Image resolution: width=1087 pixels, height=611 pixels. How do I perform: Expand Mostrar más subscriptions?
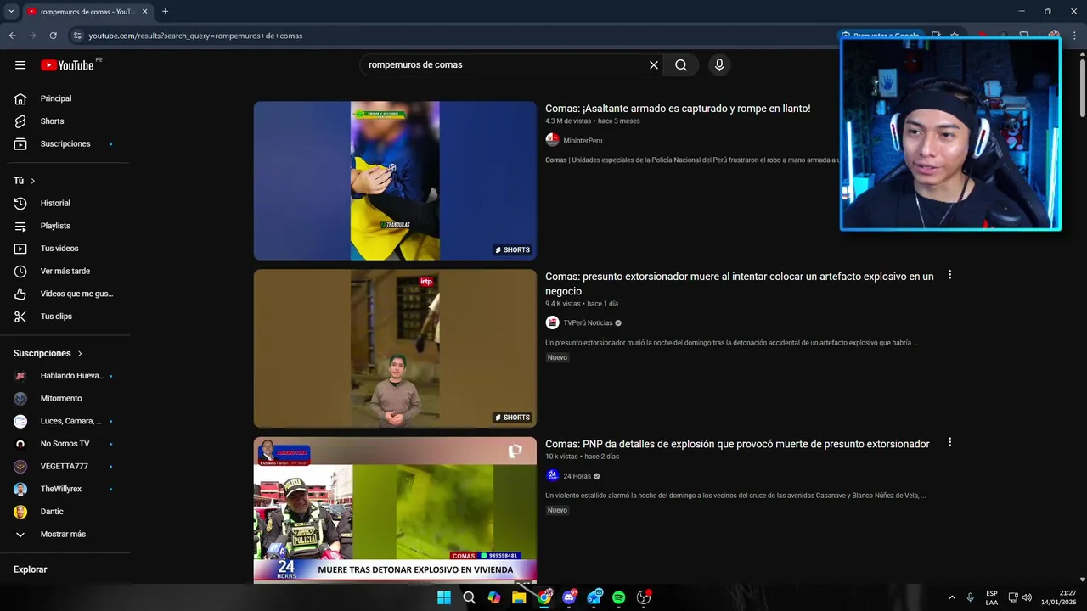(65, 535)
